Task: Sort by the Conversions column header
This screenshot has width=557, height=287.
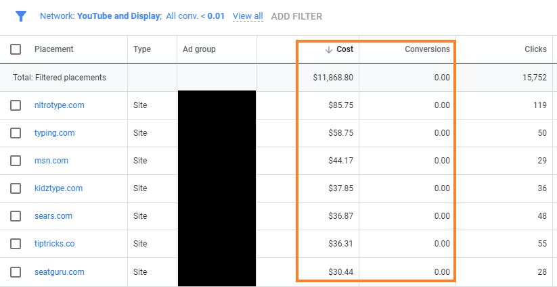Action: (x=427, y=49)
